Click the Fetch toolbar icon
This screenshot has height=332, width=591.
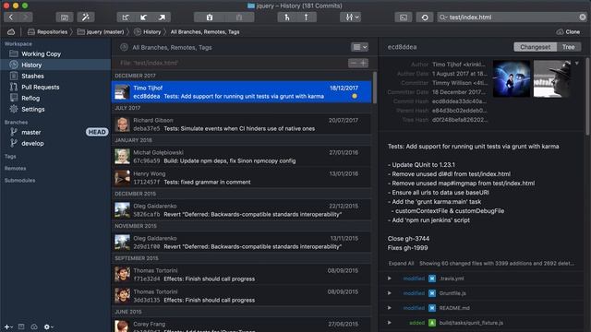pos(126,18)
